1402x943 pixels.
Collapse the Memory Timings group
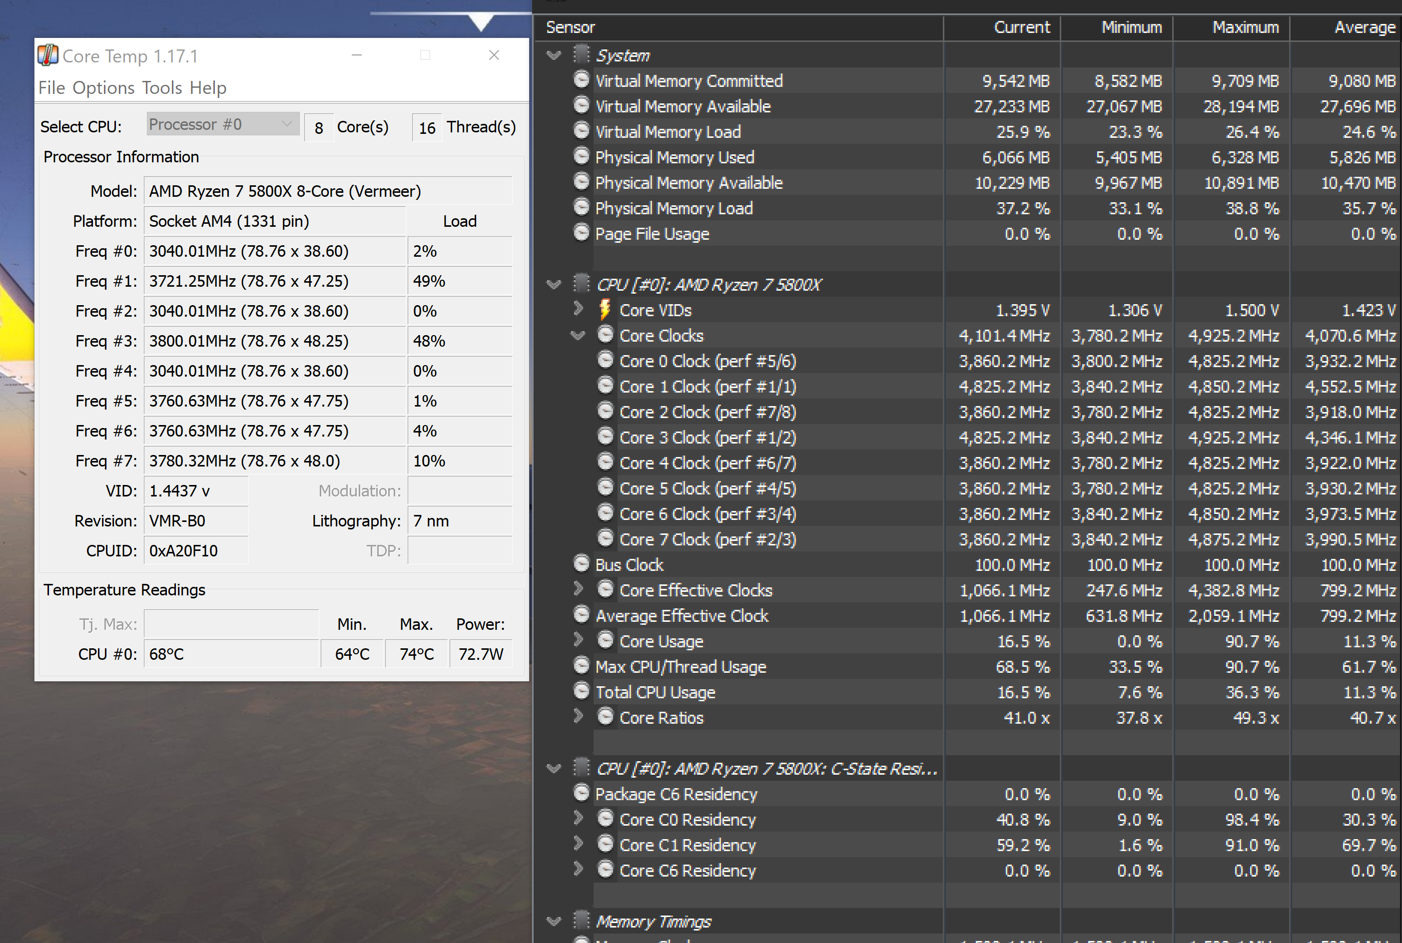pos(553,922)
